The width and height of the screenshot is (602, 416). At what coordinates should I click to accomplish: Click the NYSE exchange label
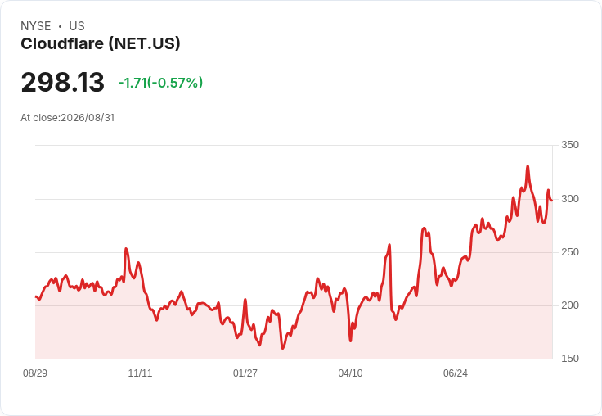pyautogui.click(x=36, y=26)
